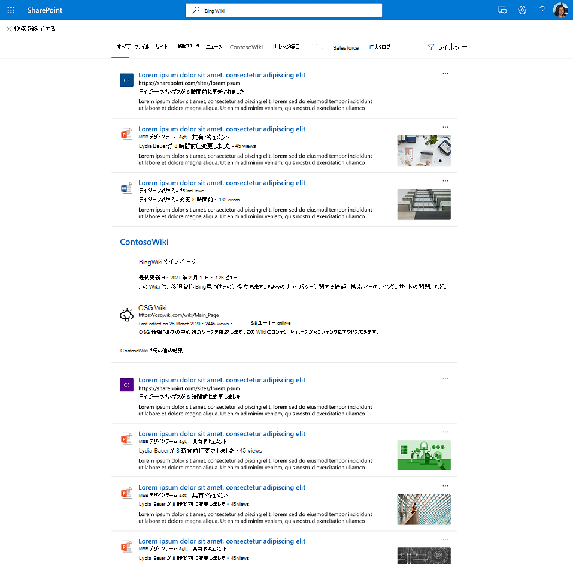Click the search box containing Bing Wiki
Screen dimensions: 573x564
tap(283, 10)
